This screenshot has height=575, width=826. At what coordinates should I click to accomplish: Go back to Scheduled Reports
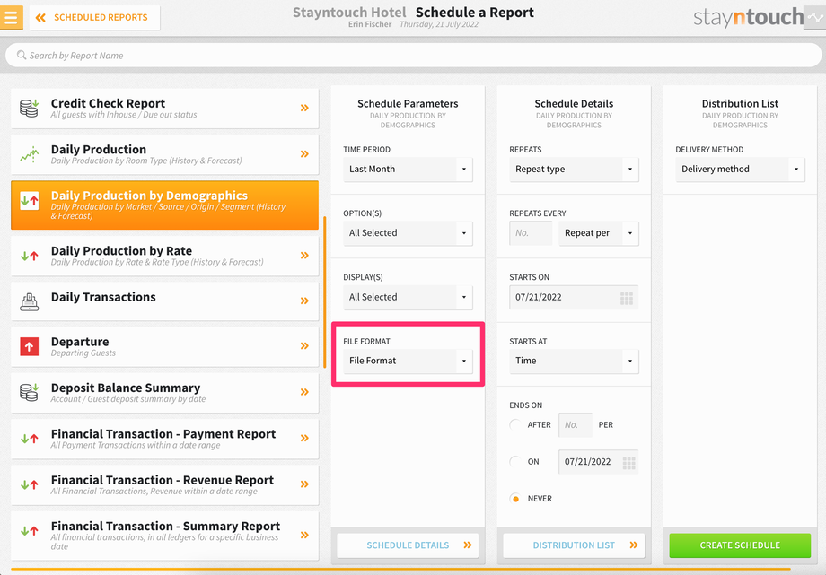click(95, 17)
